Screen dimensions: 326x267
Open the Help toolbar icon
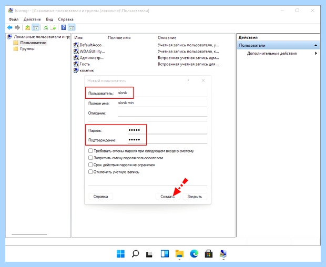pos(64,27)
